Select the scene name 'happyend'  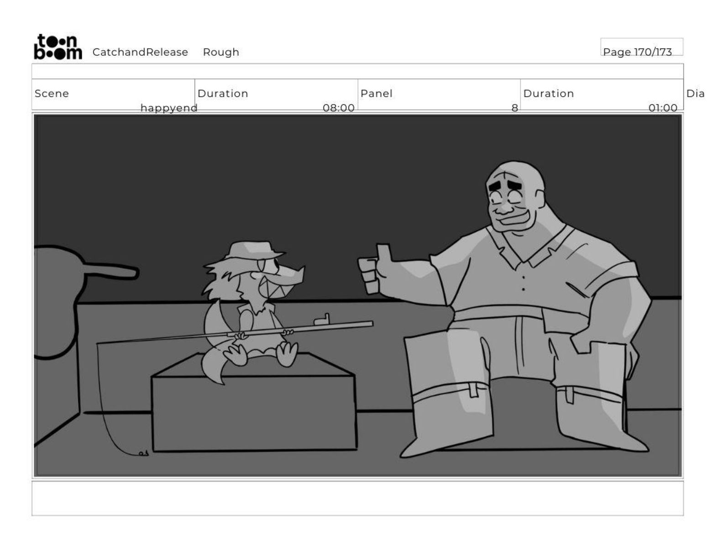click(169, 108)
